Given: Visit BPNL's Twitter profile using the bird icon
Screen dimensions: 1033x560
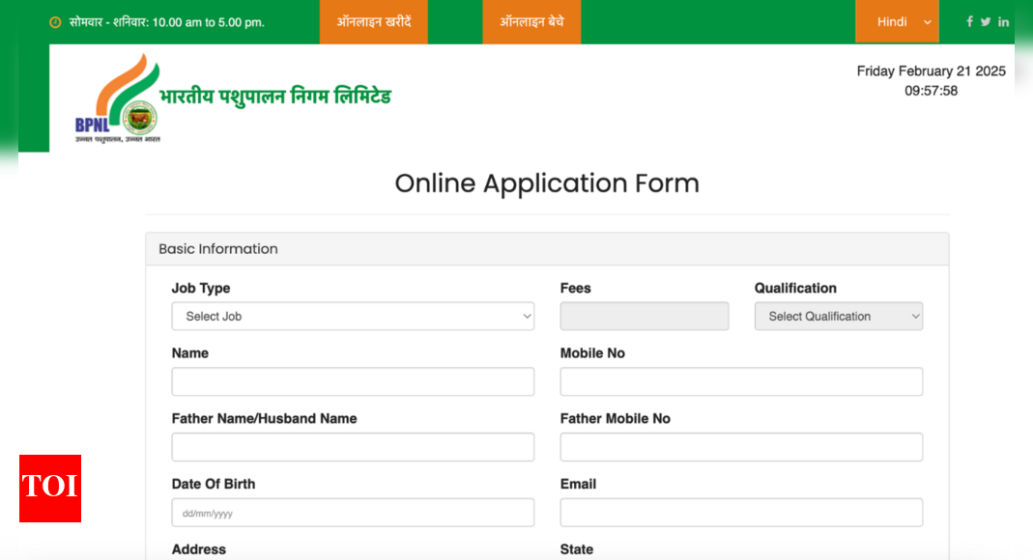Looking at the screenshot, I should (x=985, y=20).
